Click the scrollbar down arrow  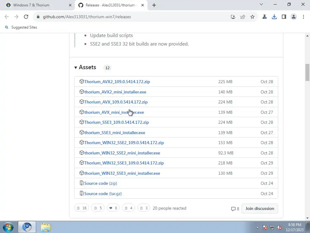(x=307, y=218)
